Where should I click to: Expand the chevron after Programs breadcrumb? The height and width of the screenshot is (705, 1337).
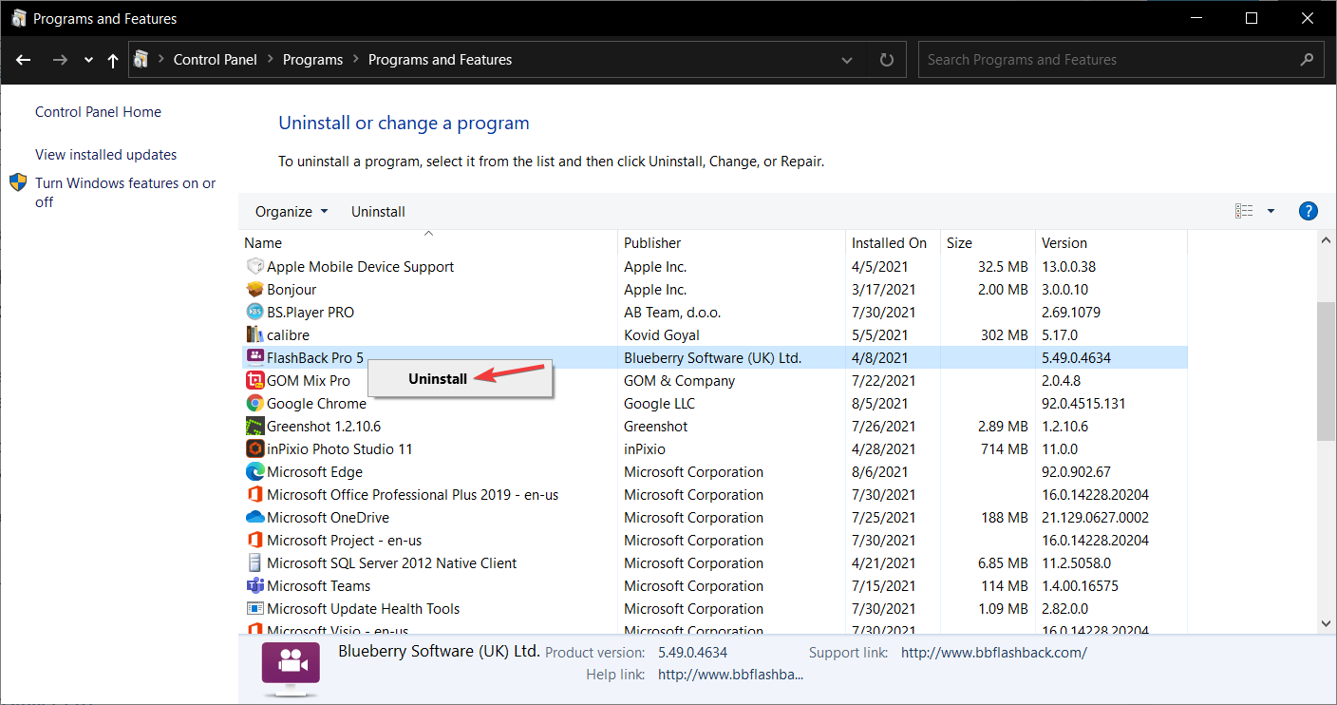point(356,60)
